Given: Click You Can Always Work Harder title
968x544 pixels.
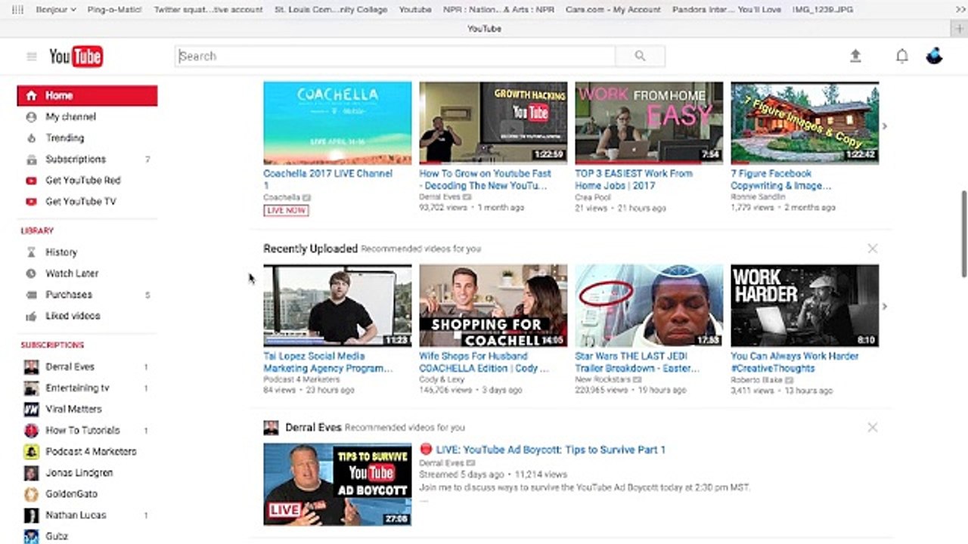Looking at the screenshot, I should coord(794,362).
